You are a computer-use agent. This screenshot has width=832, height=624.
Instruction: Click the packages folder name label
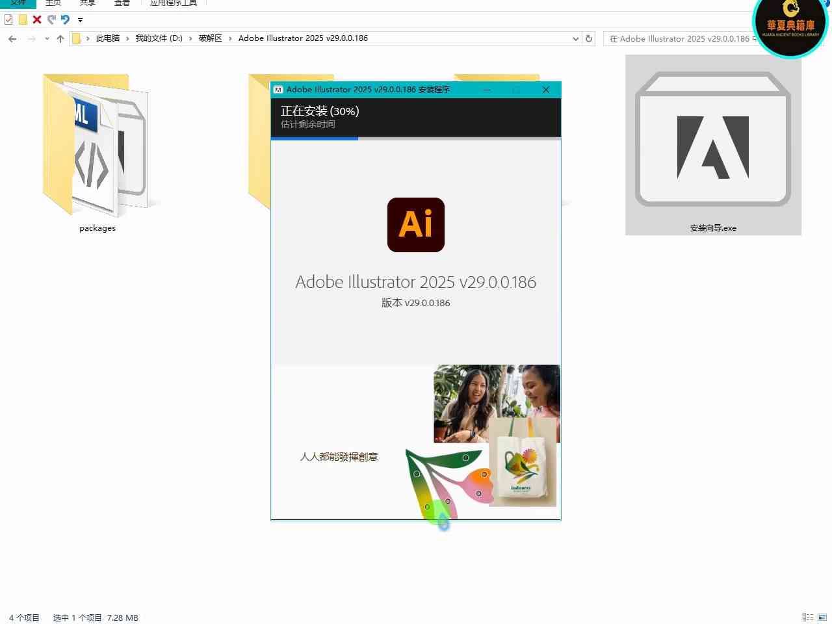point(97,228)
